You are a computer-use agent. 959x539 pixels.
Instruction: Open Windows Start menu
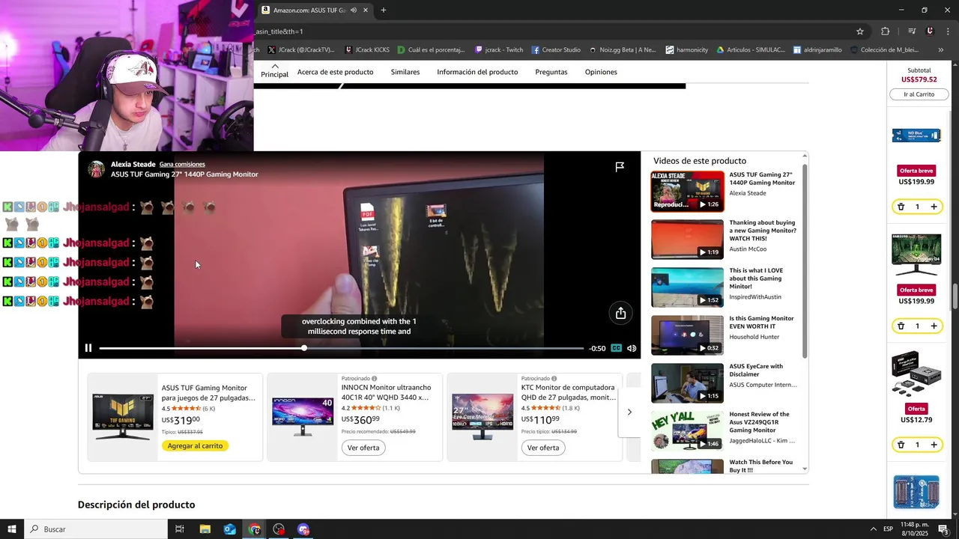12,529
